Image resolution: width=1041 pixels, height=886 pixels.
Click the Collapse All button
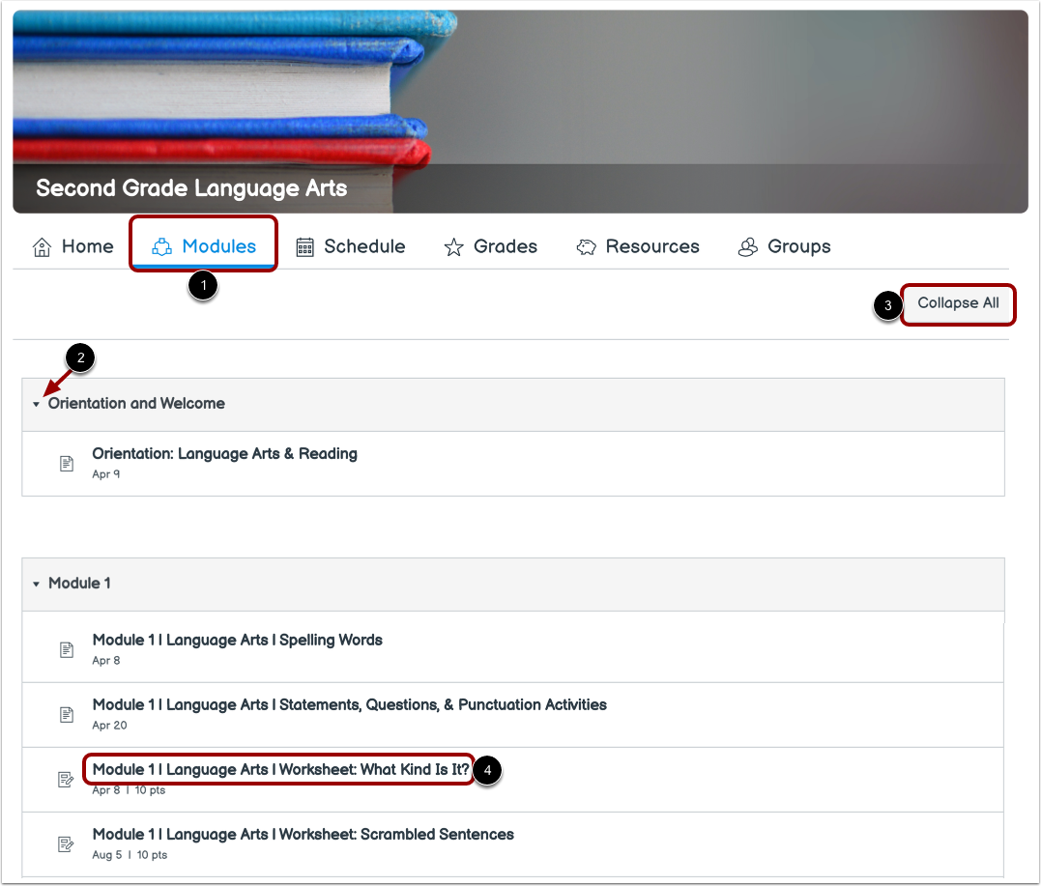coord(958,303)
